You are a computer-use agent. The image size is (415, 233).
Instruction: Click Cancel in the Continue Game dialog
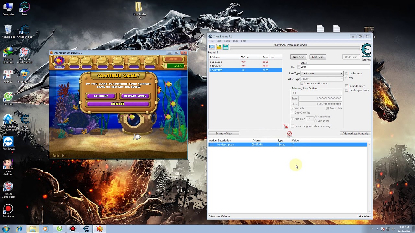118,104
